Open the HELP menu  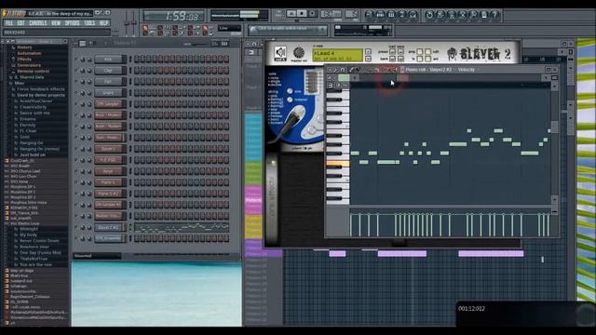(103, 22)
